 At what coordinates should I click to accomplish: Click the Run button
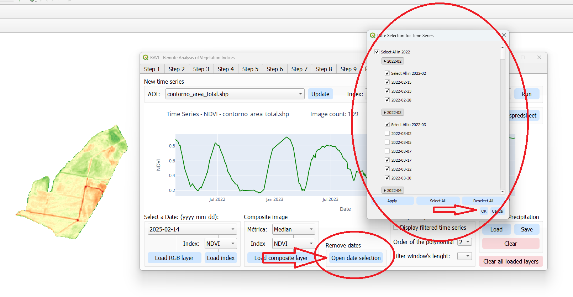[x=527, y=94]
